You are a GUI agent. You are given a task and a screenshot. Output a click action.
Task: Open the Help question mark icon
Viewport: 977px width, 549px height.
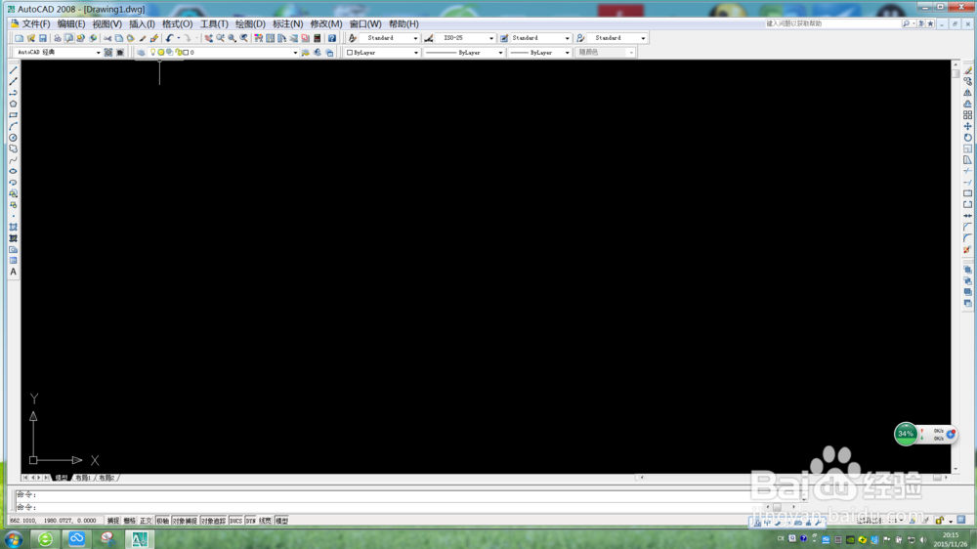(x=332, y=38)
